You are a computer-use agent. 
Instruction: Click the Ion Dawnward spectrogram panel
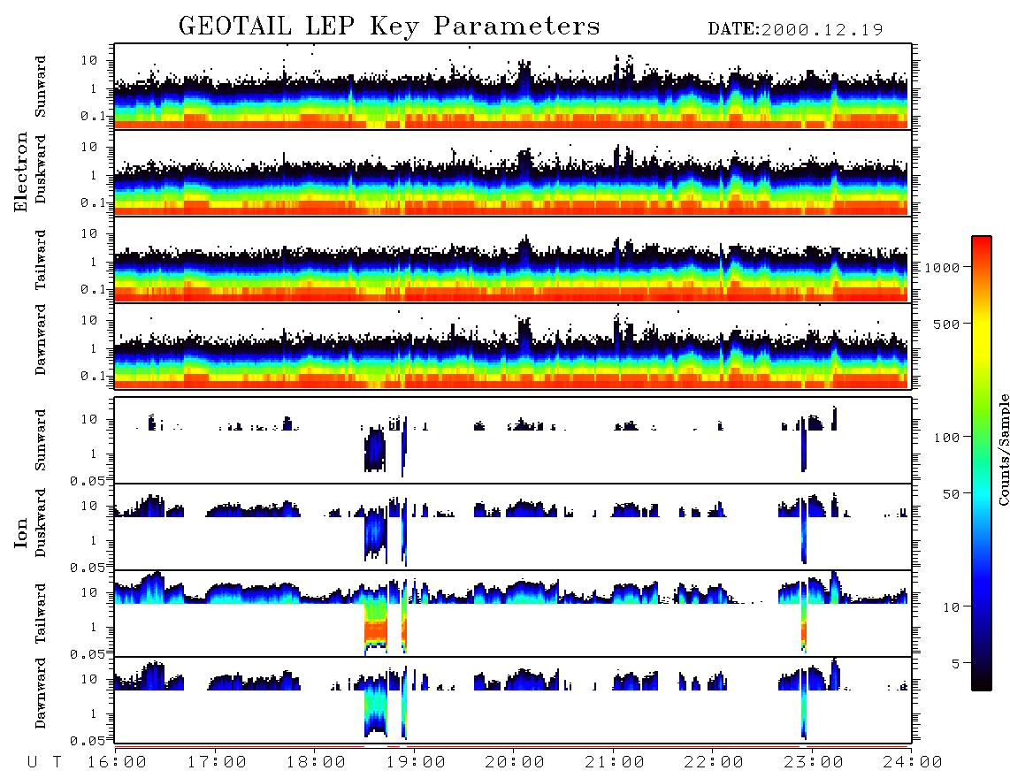tap(513, 700)
